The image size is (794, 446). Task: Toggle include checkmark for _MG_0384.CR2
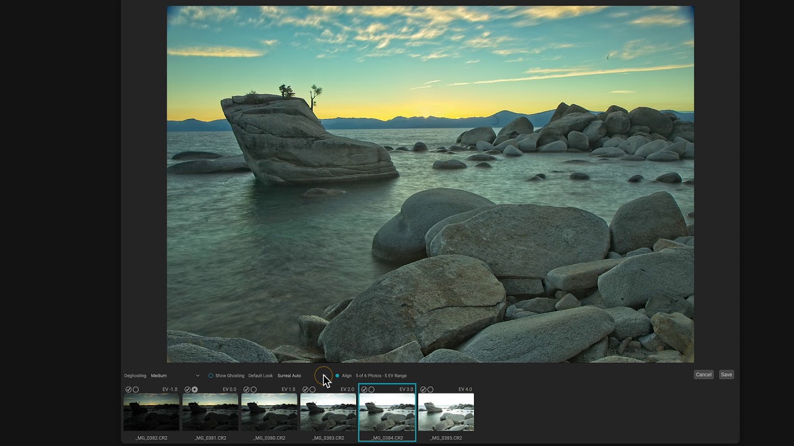click(364, 390)
